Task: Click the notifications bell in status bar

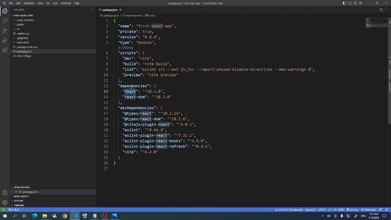Action: coord(386,210)
